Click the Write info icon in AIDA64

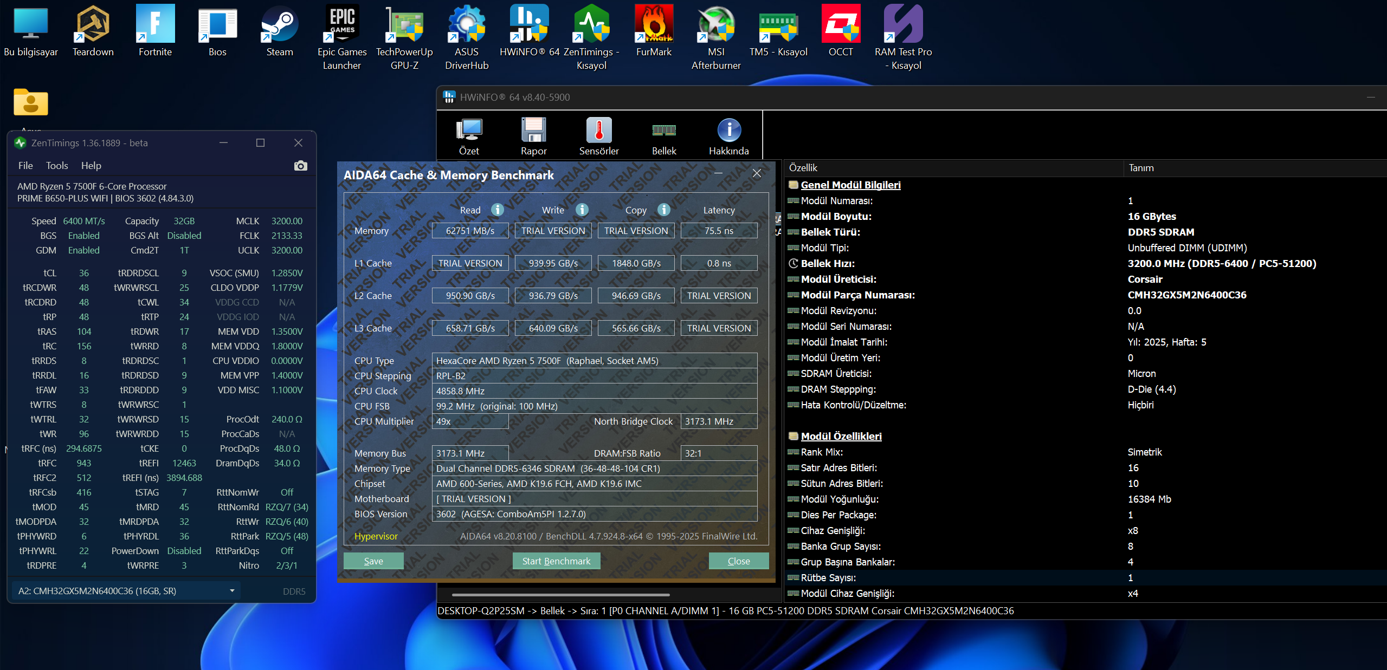(x=582, y=210)
